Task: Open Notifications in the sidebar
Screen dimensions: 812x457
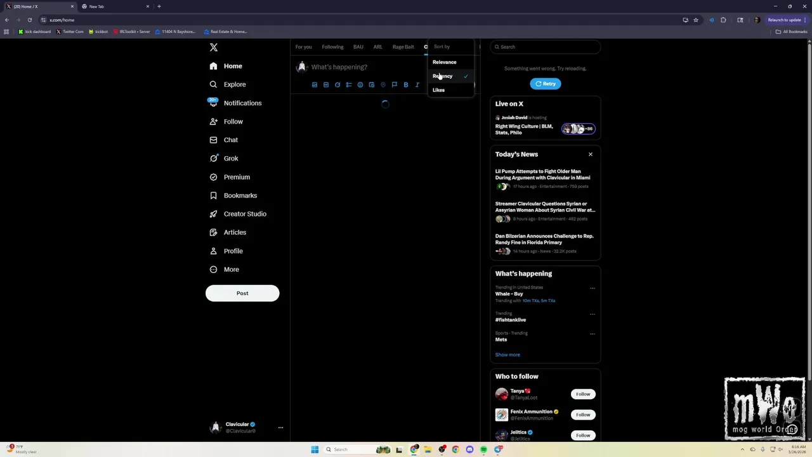Action: pyautogui.click(x=235, y=103)
